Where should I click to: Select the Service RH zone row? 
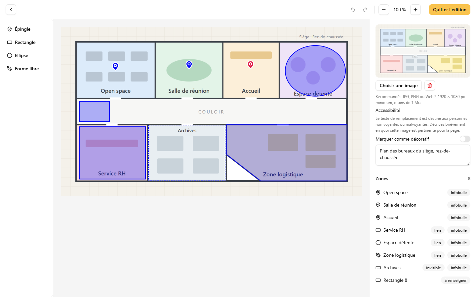(423, 230)
